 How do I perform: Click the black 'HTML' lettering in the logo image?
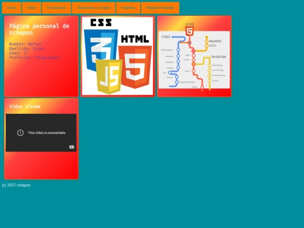(x=135, y=39)
